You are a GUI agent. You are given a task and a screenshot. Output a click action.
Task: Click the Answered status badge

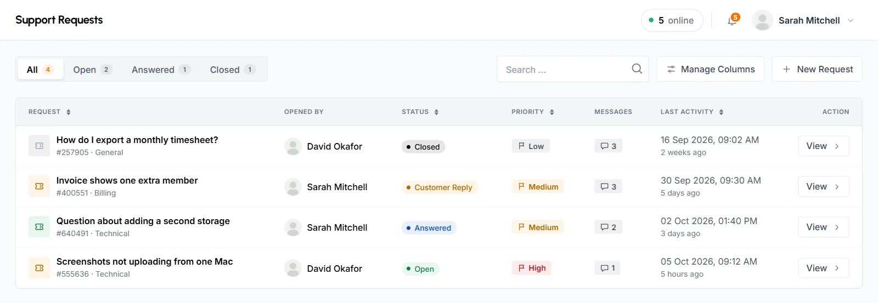429,228
